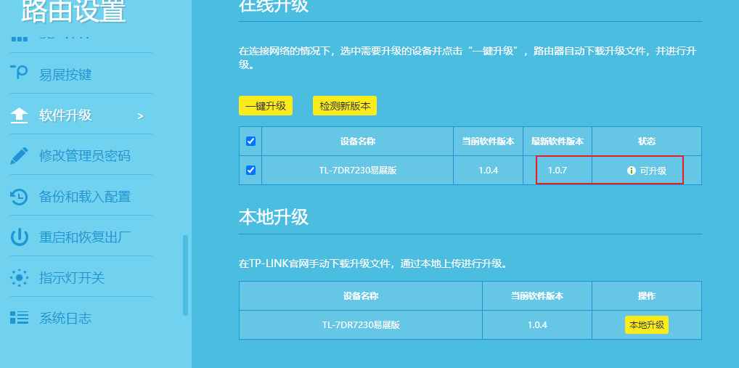Click the 本地升级 yellow button
739x368 pixels.
(647, 324)
